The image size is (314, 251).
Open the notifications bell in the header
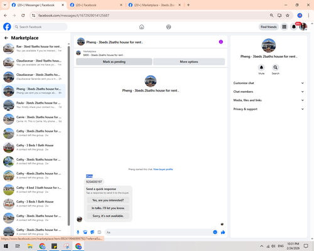click(x=294, y=27)
